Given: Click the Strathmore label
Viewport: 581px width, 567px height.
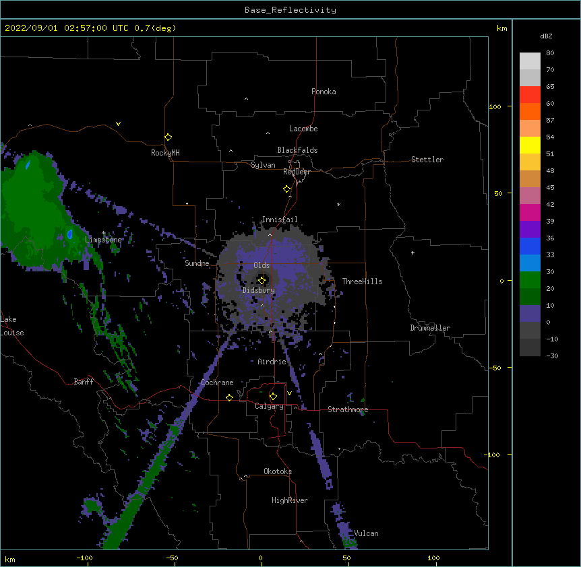Looking at the screenshot, I should pyautogui.click(x=348, y=409).
